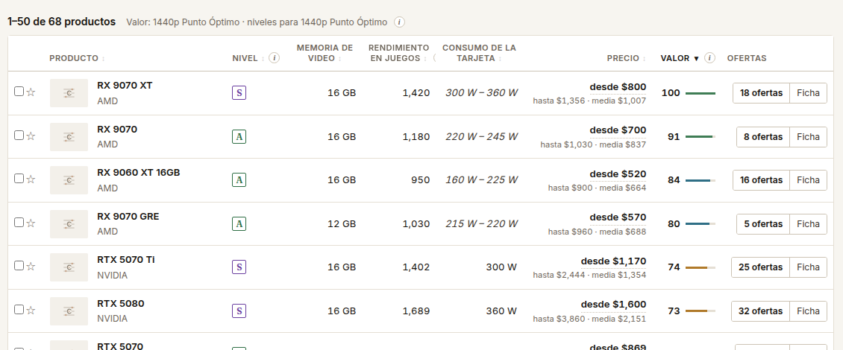The height and width of the screenshot is (350, 843).
Task: Open 8 ofertas for RX 9070
Action: point(763,137)
